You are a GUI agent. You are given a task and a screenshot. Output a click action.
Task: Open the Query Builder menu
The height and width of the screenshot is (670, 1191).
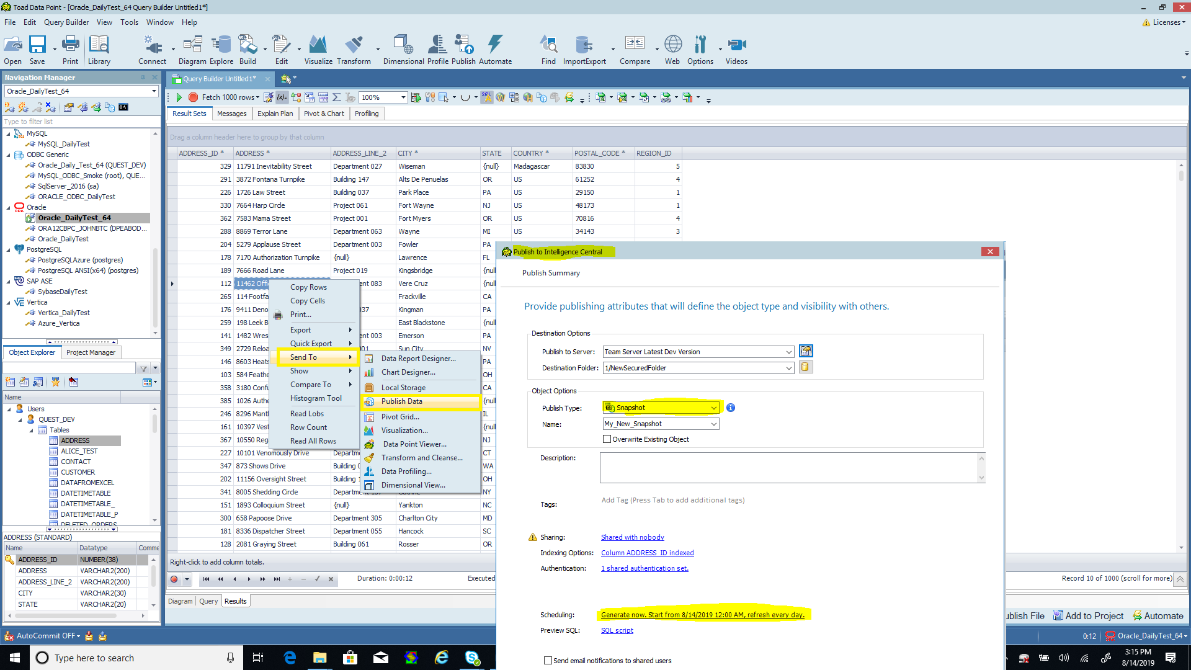[66, 22]
